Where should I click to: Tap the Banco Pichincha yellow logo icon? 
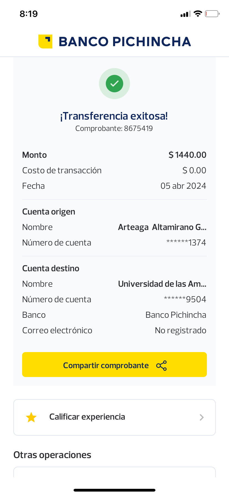tap(45, 42)
